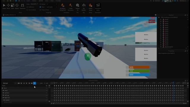Play the Reload animation forward
This screenshot has height=107, width=190.
26,83
